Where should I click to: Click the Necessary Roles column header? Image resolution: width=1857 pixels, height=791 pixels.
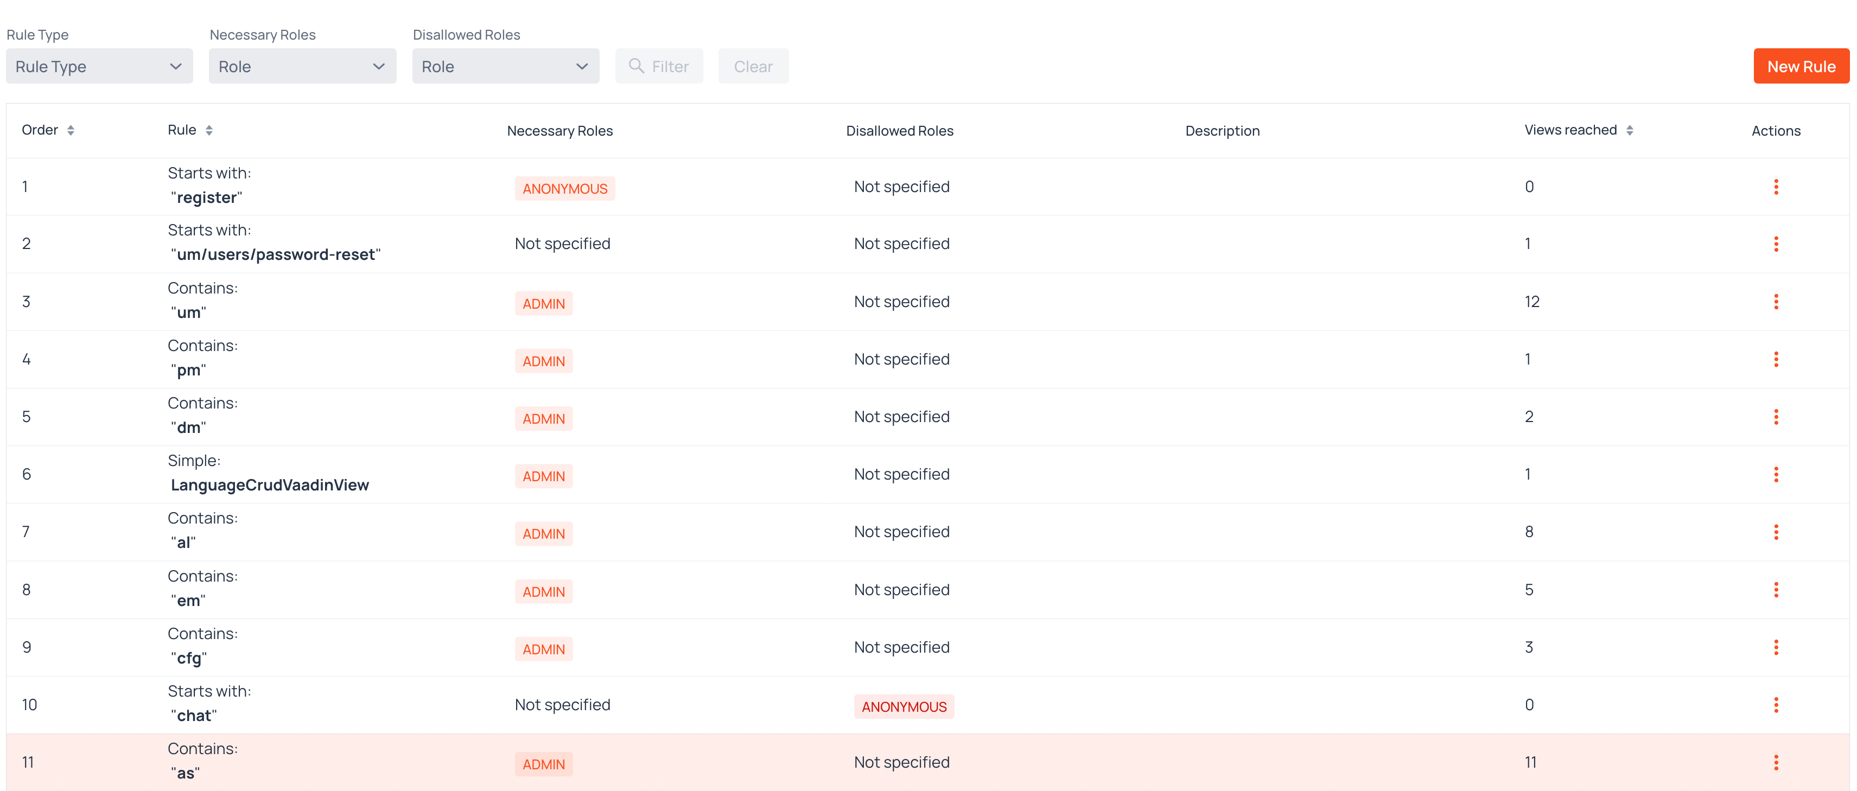click(560, 131)
